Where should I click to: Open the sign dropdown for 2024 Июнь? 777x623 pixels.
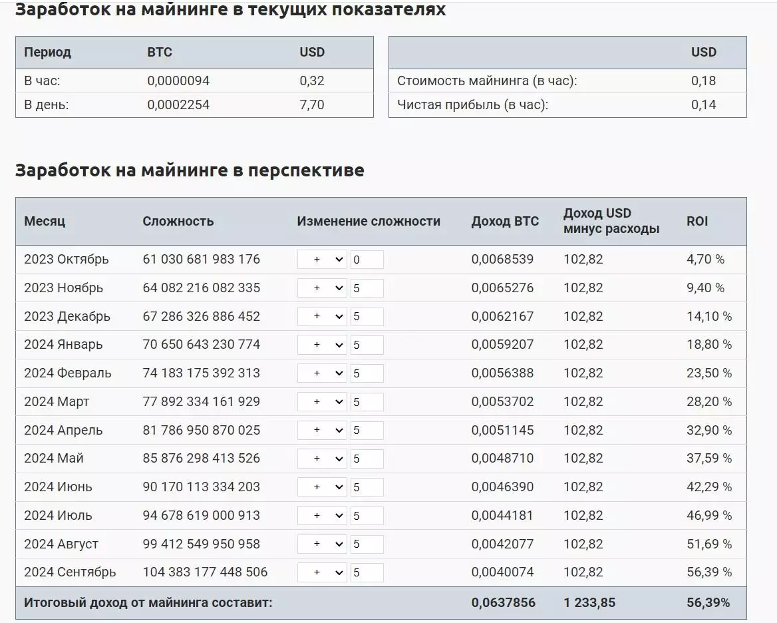coord(322,487)
